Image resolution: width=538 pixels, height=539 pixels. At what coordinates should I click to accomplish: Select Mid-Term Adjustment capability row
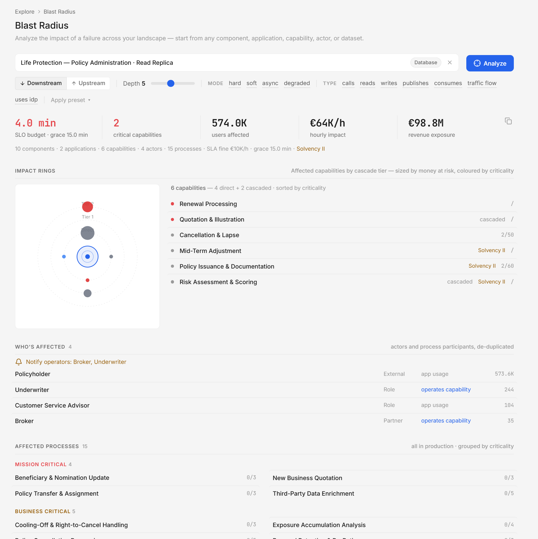[342, 251]
